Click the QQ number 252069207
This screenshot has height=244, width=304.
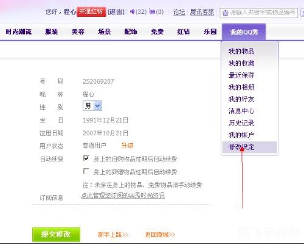click(98, 81)
